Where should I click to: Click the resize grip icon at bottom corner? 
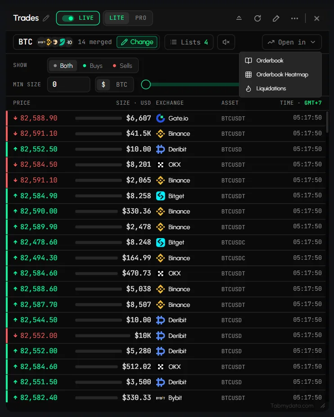[323, 406]
